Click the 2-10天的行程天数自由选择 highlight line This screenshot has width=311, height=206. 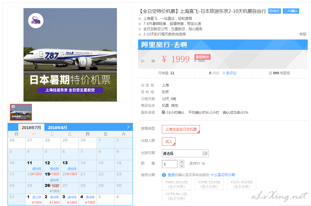164,34
